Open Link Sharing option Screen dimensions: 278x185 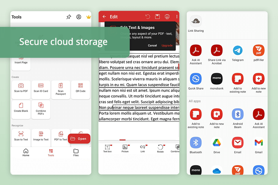tap(196, 24)
